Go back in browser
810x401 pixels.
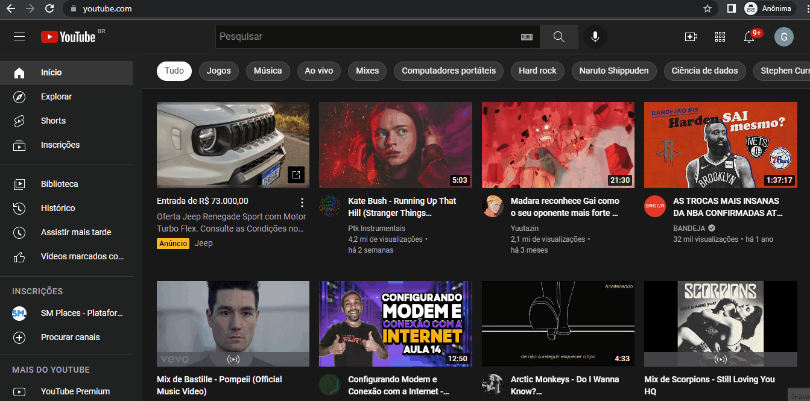[11, 8]
